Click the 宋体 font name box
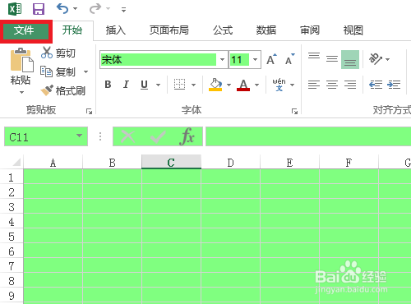Image resolution: width=411 pixels, height=304 pixels. [159, 59]
